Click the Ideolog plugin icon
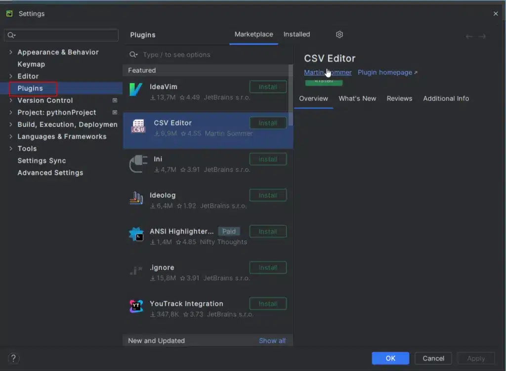The width and height of the screenshot is (506, 371). (136, 198)
